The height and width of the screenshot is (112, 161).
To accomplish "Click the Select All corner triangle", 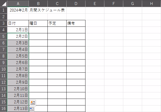I will 4,3.
